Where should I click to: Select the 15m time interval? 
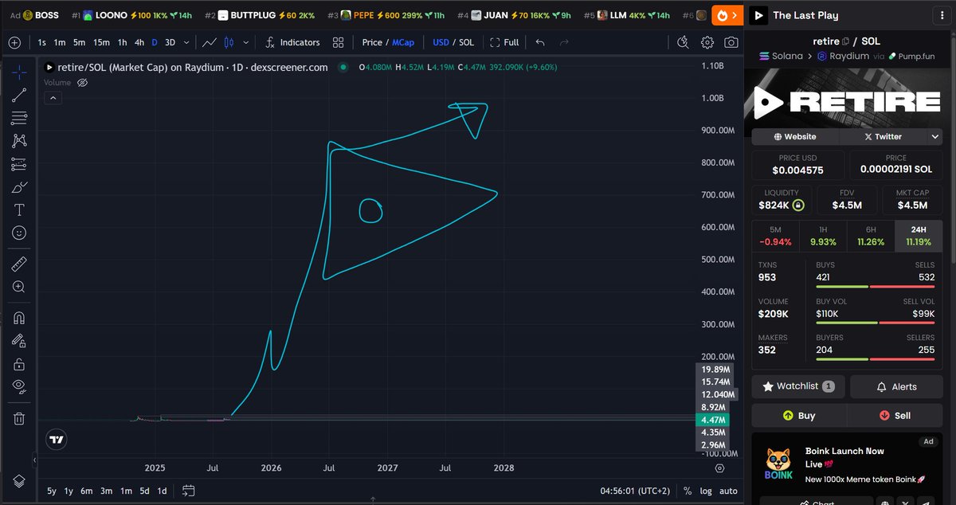click(x=101, y=42)
